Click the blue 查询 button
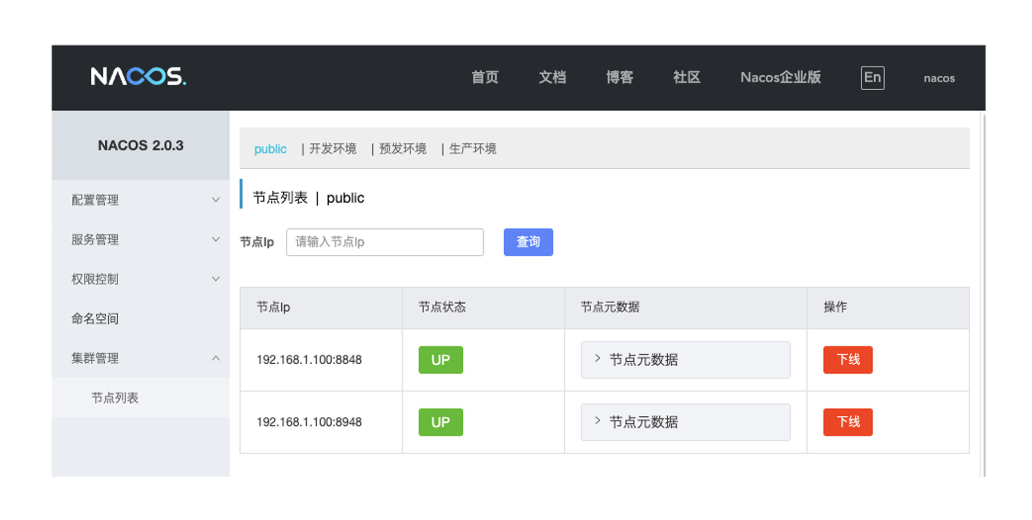1032x520 pixels. click(528, 242)
